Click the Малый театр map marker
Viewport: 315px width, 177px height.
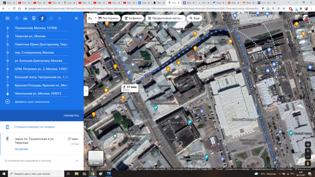pyautogui.click(x=291, y=133)
